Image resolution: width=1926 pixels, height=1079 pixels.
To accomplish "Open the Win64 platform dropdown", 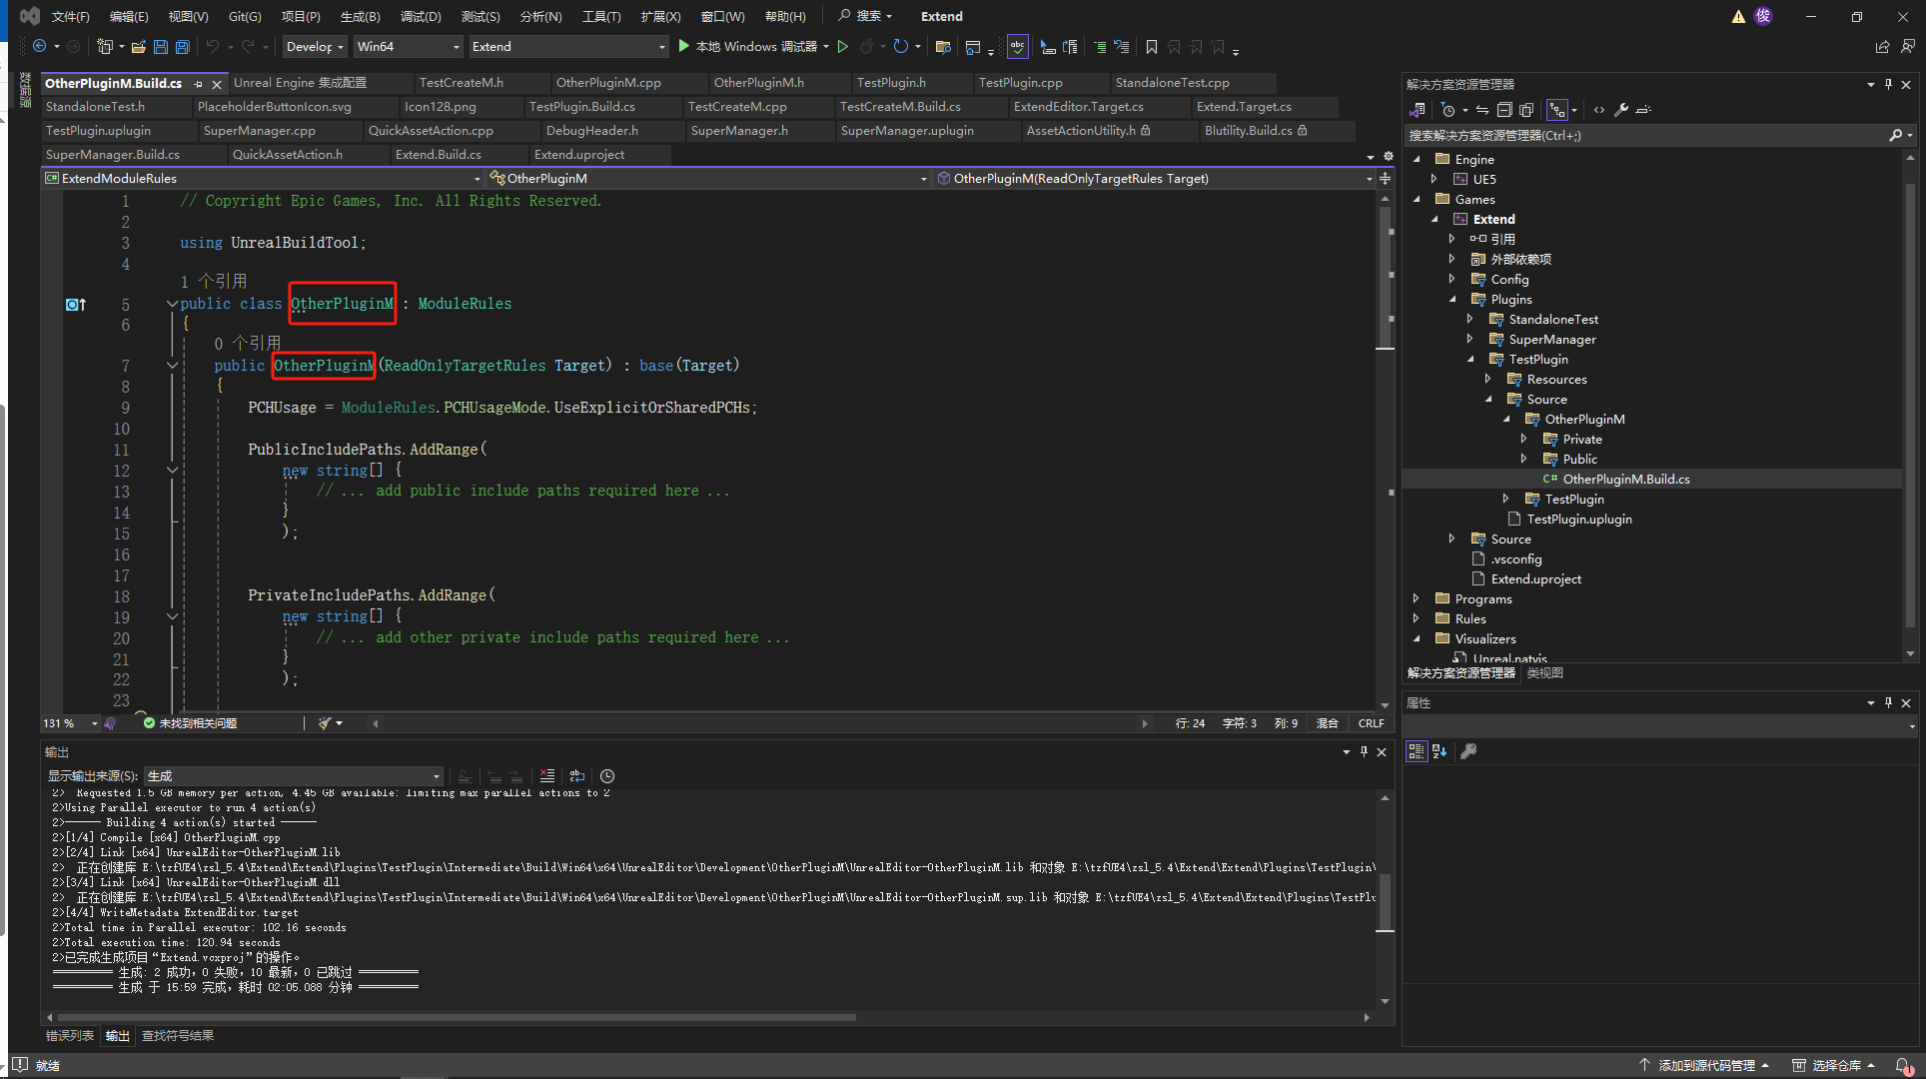I will point(408,47).
